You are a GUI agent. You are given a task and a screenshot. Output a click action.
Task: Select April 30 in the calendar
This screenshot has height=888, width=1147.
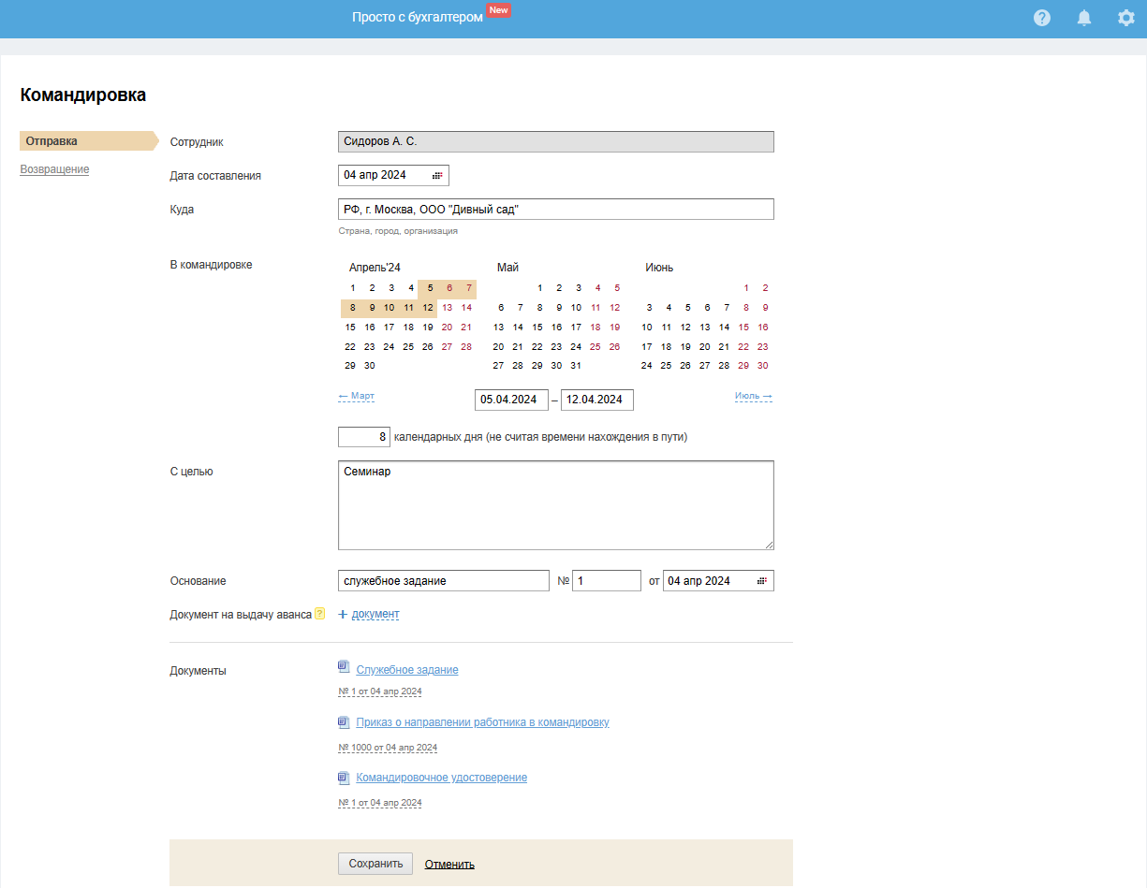point(370,366)
